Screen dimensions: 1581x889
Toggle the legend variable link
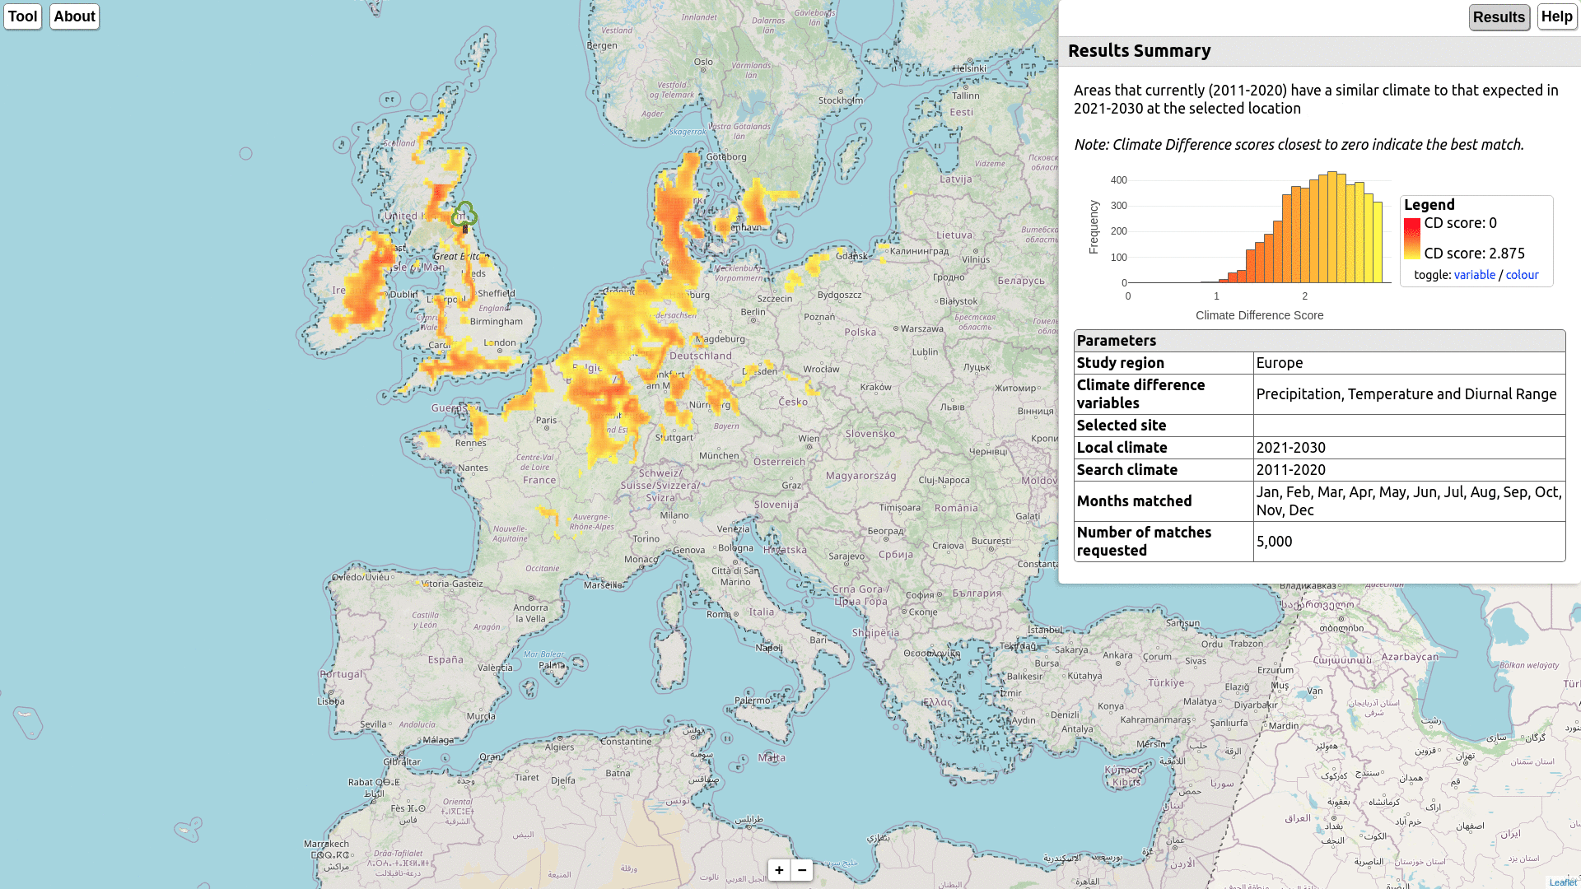pos(1474,275)
